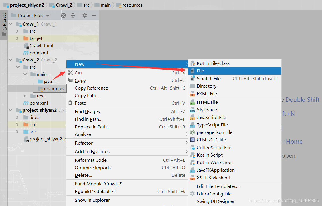Expand the target folder

pos(18,38)
